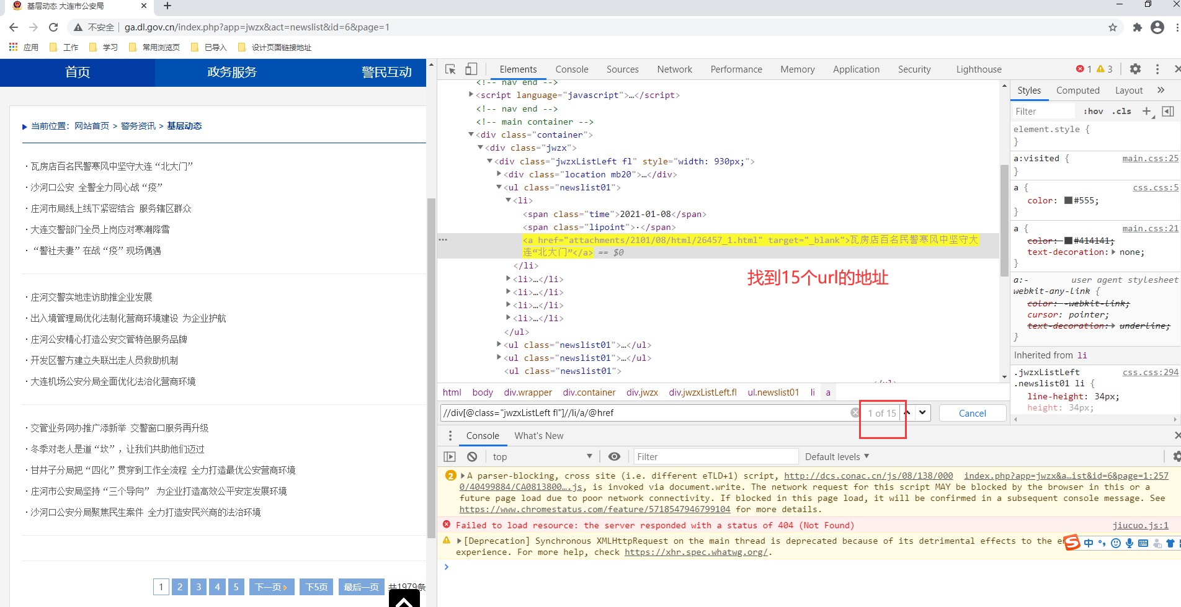Open the Application tab
This screenshot has width=1181, height=607.
[856, 69]
